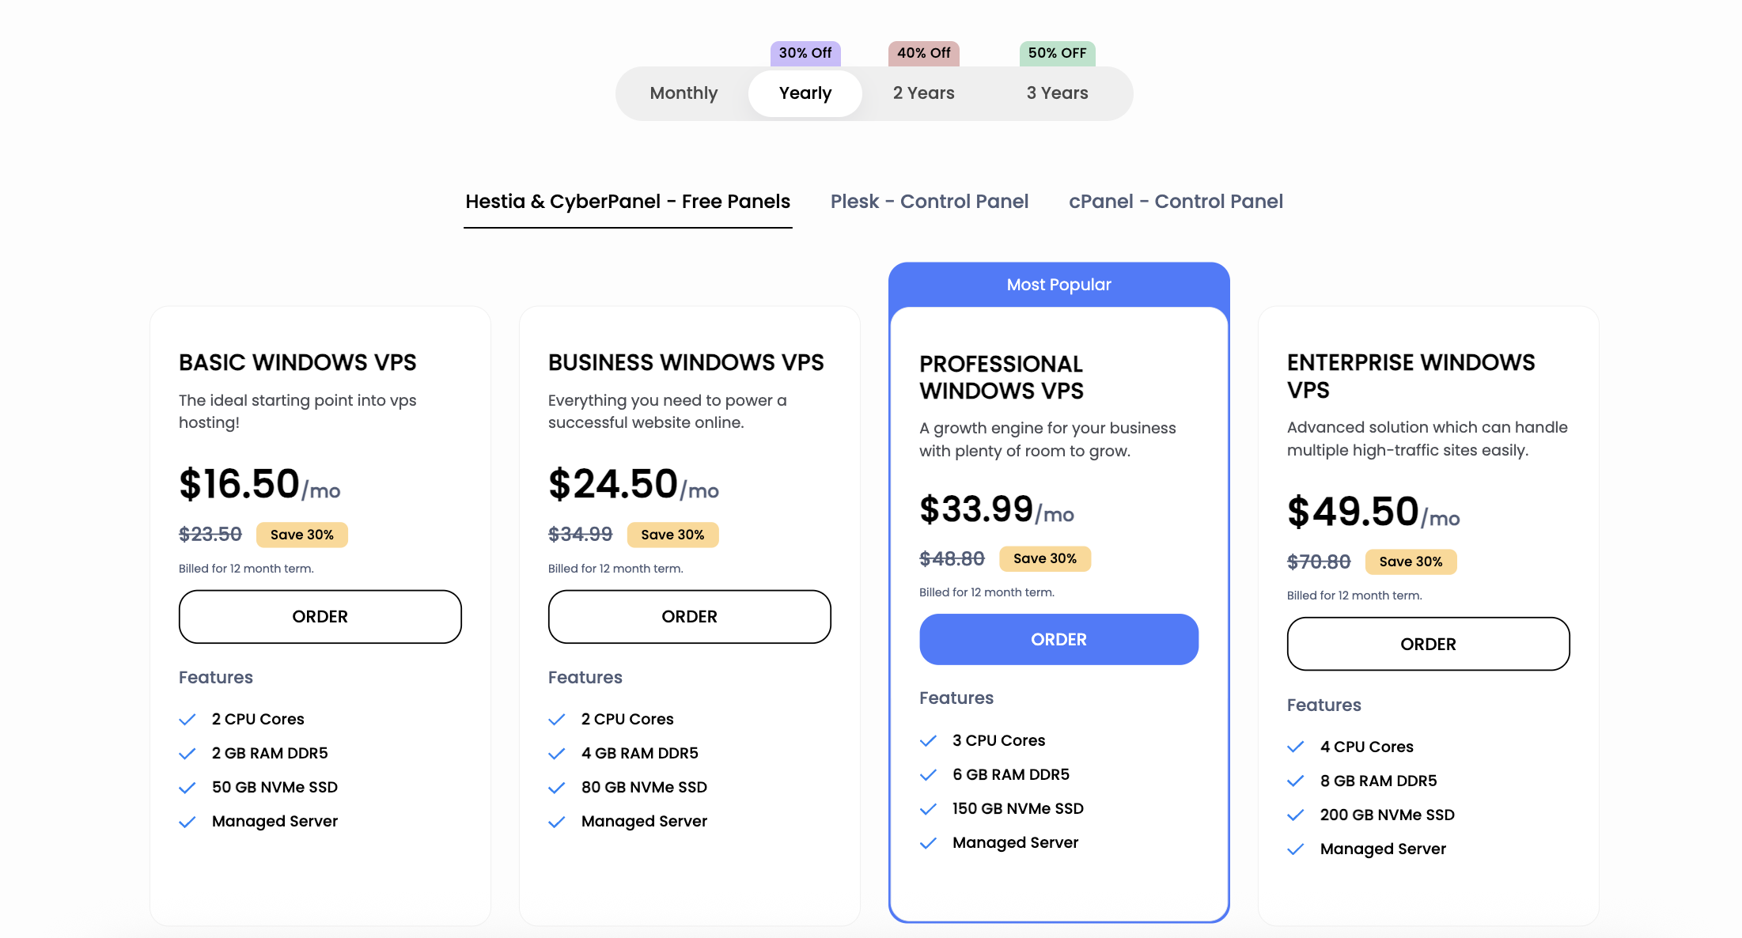This screenshot has height=938, width=1742.
Task: Click checkmark icon next to 200 GB NVMe SSD
Action: pos(1296,815)
